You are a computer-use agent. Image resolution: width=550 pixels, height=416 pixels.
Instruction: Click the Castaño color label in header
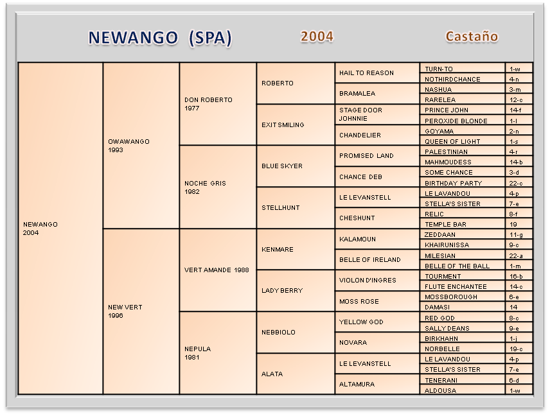(x=472, y=37)
